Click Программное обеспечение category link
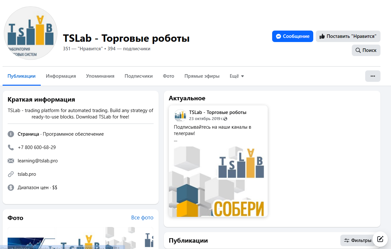 pyautogui.click(x=73, y=134)
